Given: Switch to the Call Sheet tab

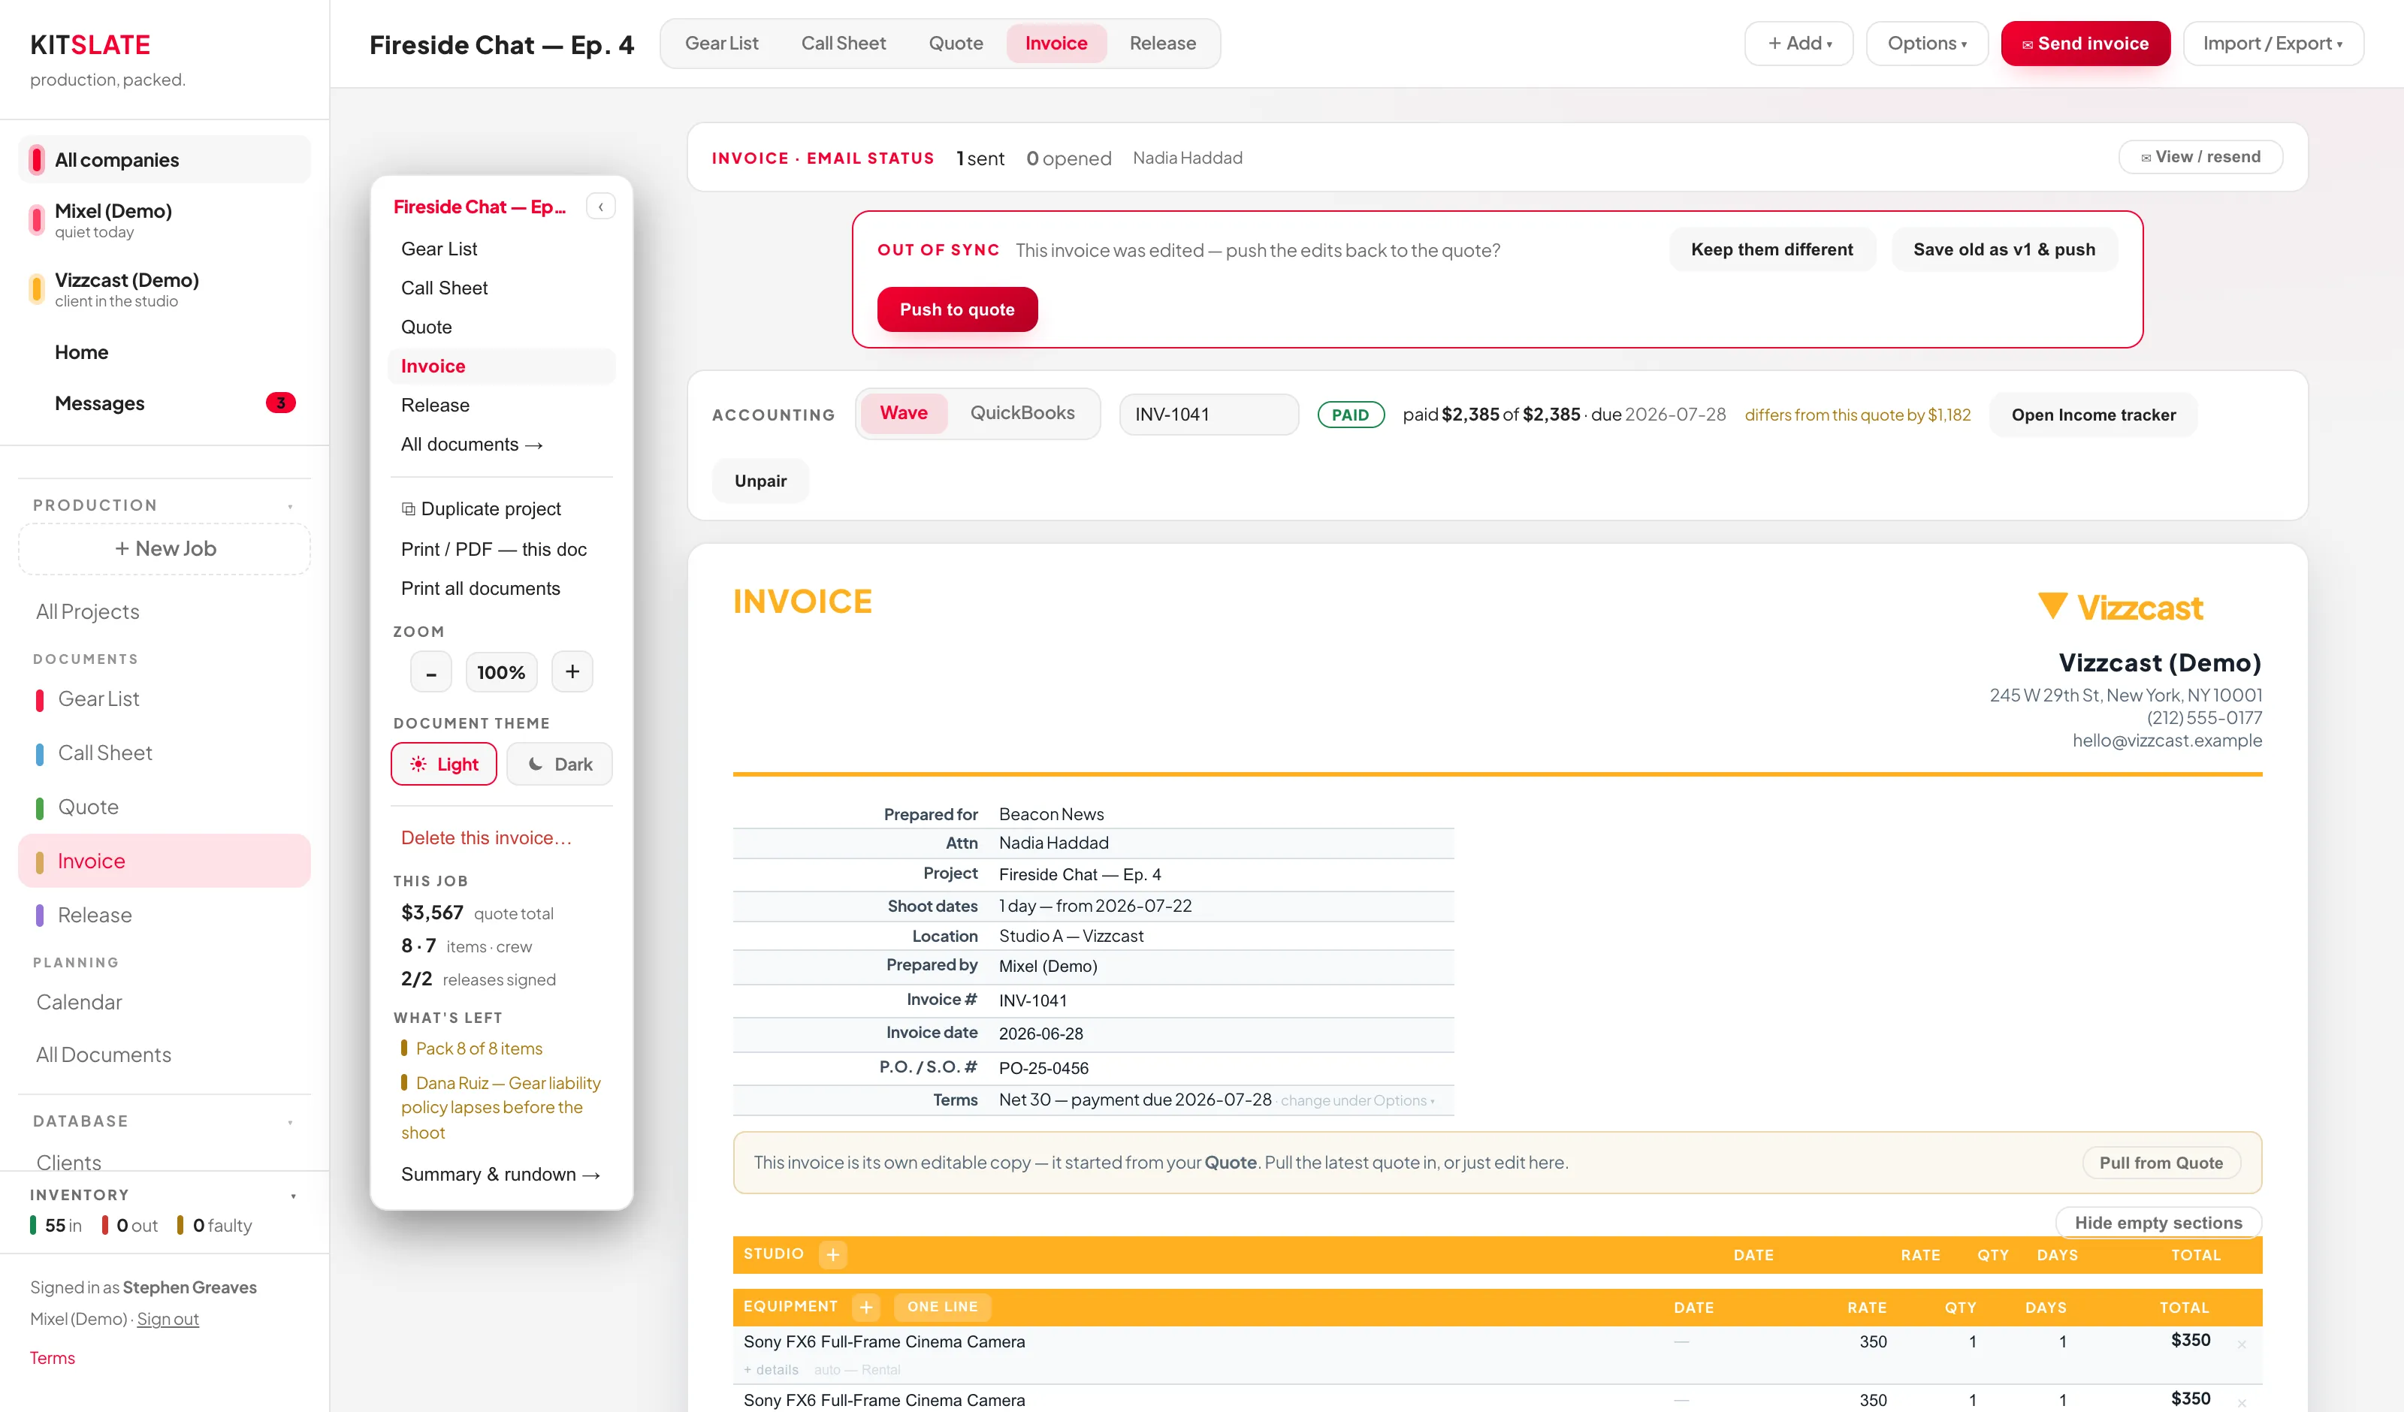Looking at the screenshot, I should (x=844, y=43).
